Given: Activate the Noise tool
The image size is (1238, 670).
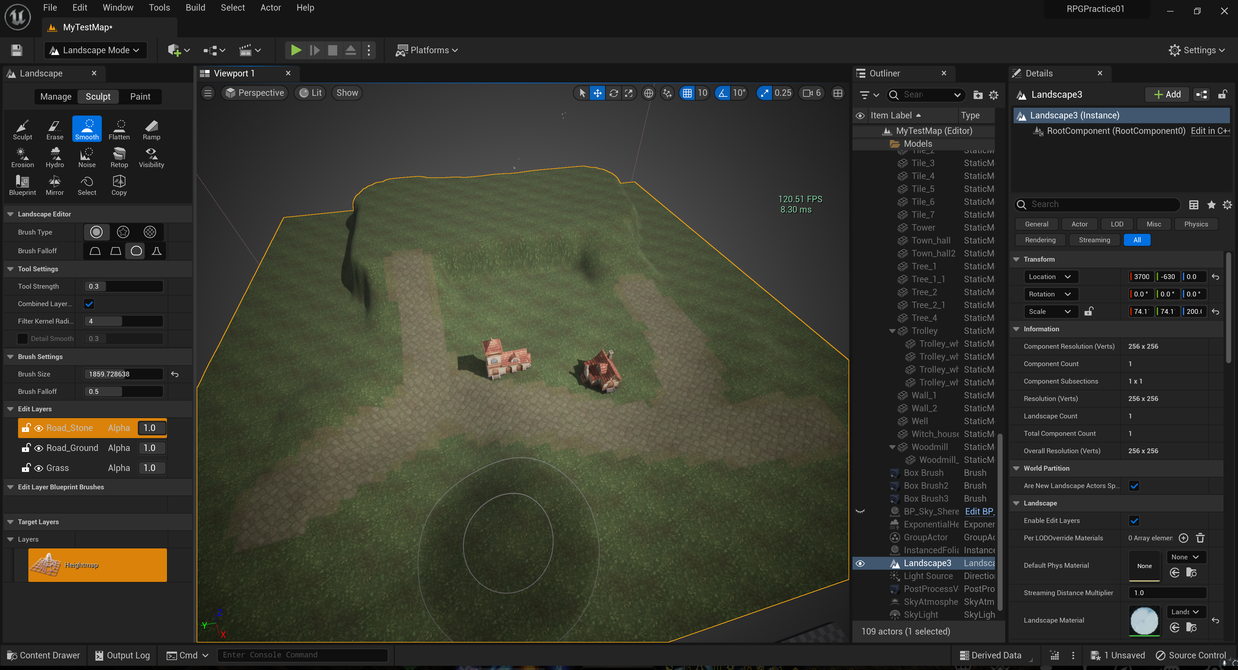Looking at the screenshot, I should click(x=86, y=157).
